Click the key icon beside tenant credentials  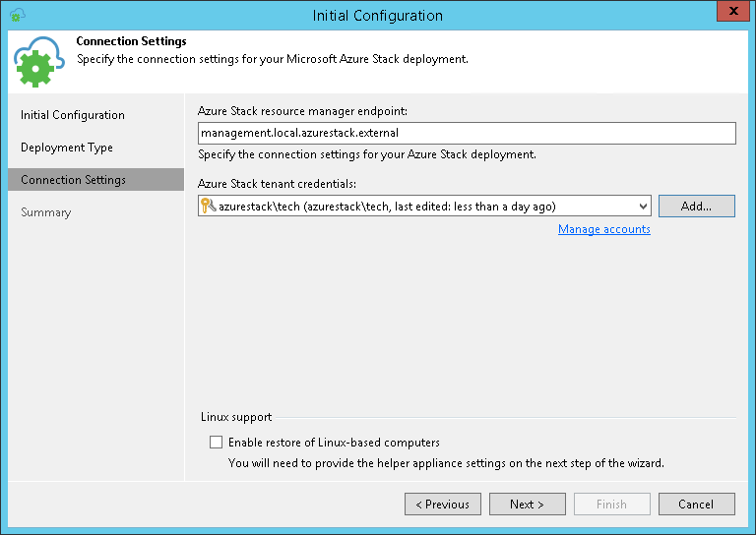pos(208,206)
